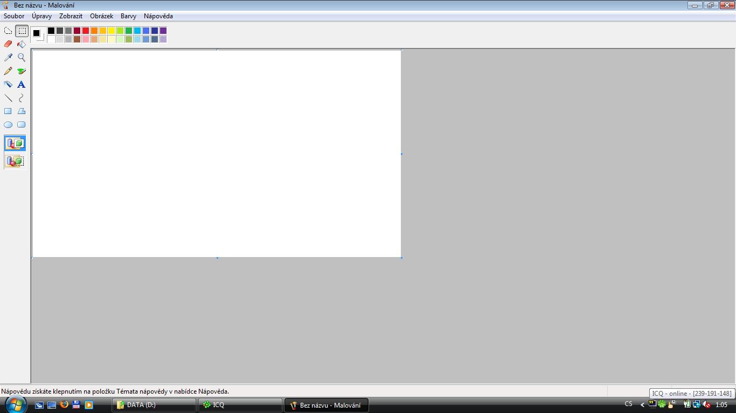Screen dimensions: 736x413
Task: Click the right-edge canvas resize handle
Action: (x=402, y=154)
